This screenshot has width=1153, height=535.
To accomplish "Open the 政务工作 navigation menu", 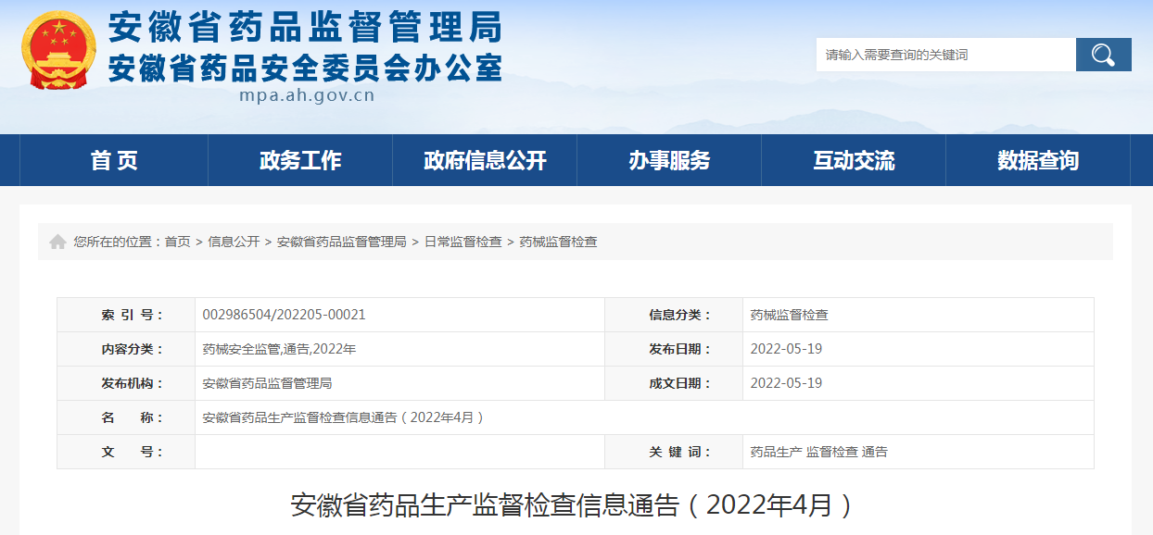I will coord(300,160).
